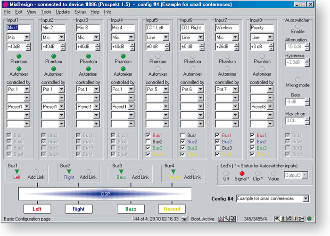330x236 pixels.
Task: Click the green Bus1 triangle marker
Action: pyautogui.click(x=17, y=172)
